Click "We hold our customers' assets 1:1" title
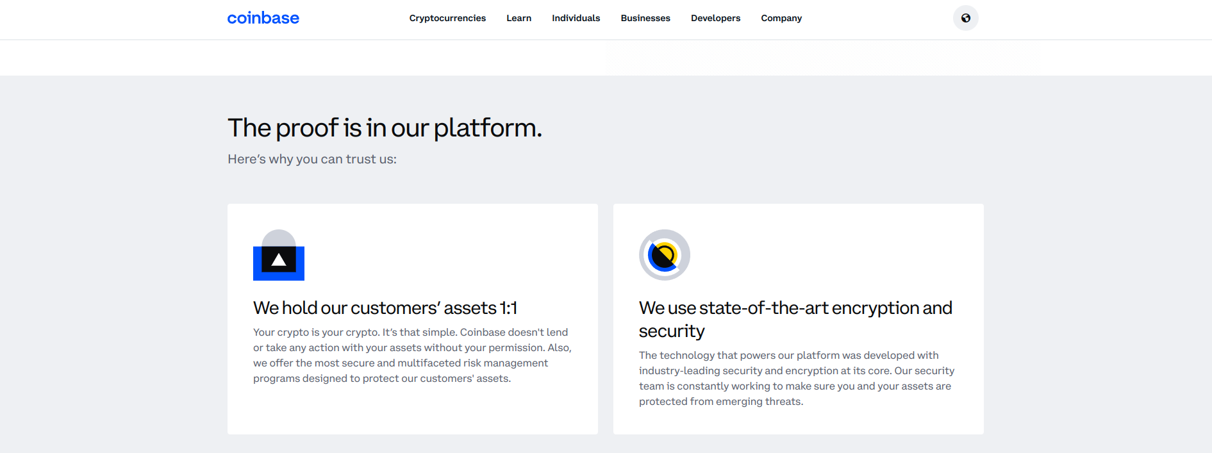1212x453 pixels. click(385, 308)
